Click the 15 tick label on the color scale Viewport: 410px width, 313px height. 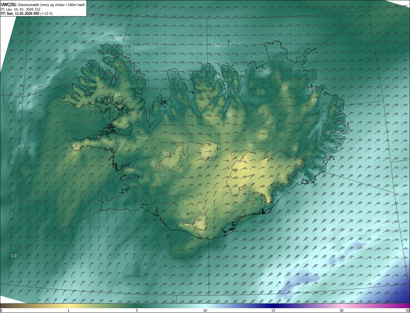coord(273,310)
